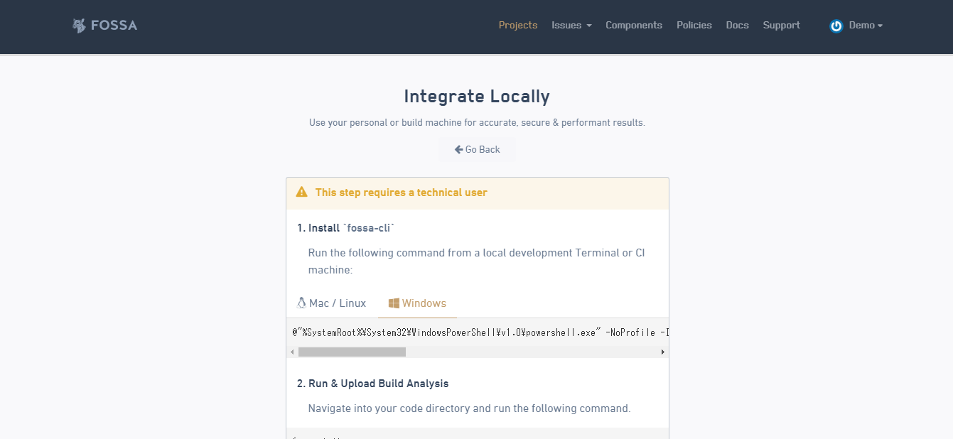Open the Issues dropdown menu
Screen dimensions: 953x439
point(571,26)
